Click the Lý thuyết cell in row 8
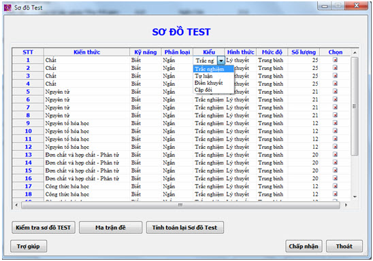The image size is (373, 261). 240,115
